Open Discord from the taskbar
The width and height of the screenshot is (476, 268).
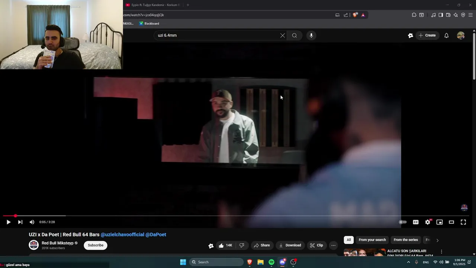click(x=283, y=262)
